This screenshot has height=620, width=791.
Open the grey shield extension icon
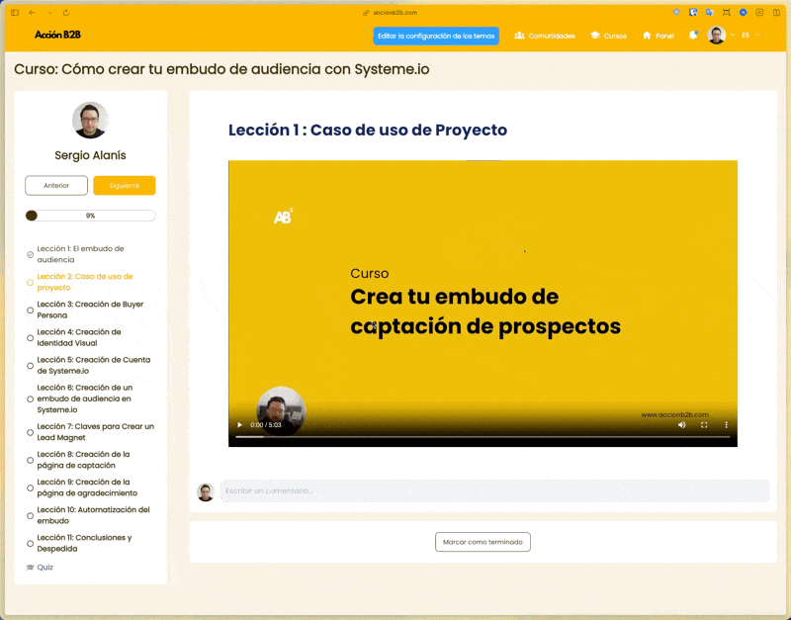(676, 12)
